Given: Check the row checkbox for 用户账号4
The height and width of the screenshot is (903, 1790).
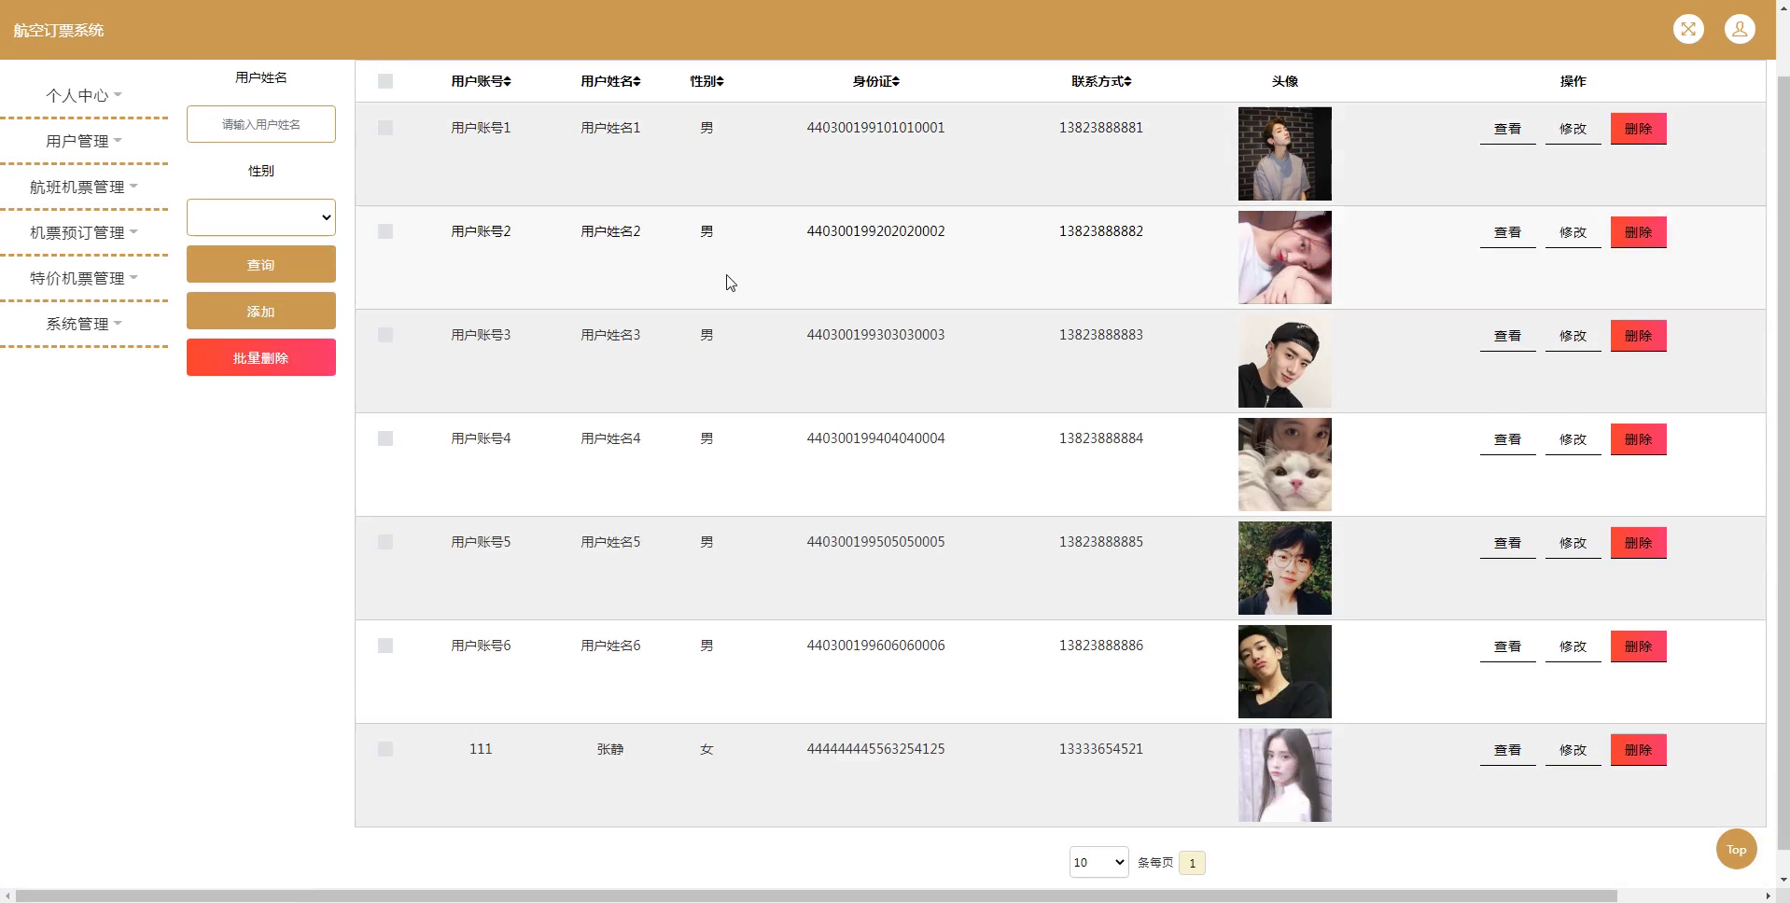Looking at the screenshot, I should tap(385, 438).
